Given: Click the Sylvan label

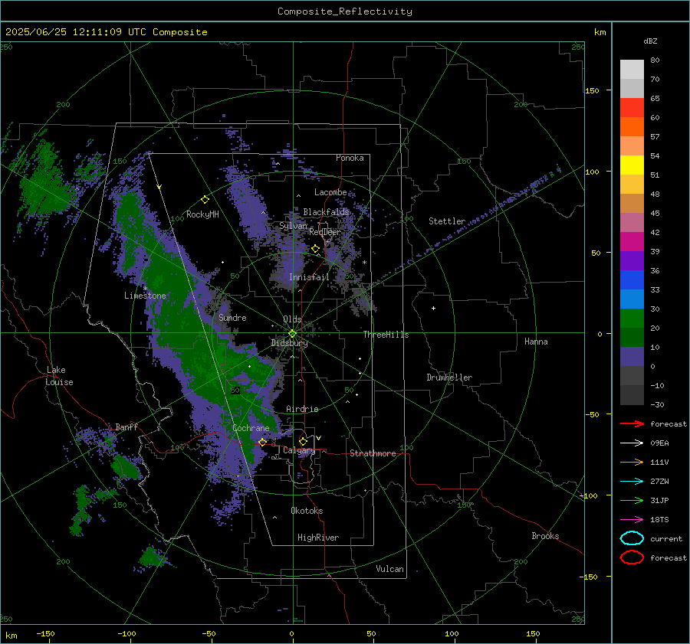Looking at the screenshot, I should pos(293,226).
